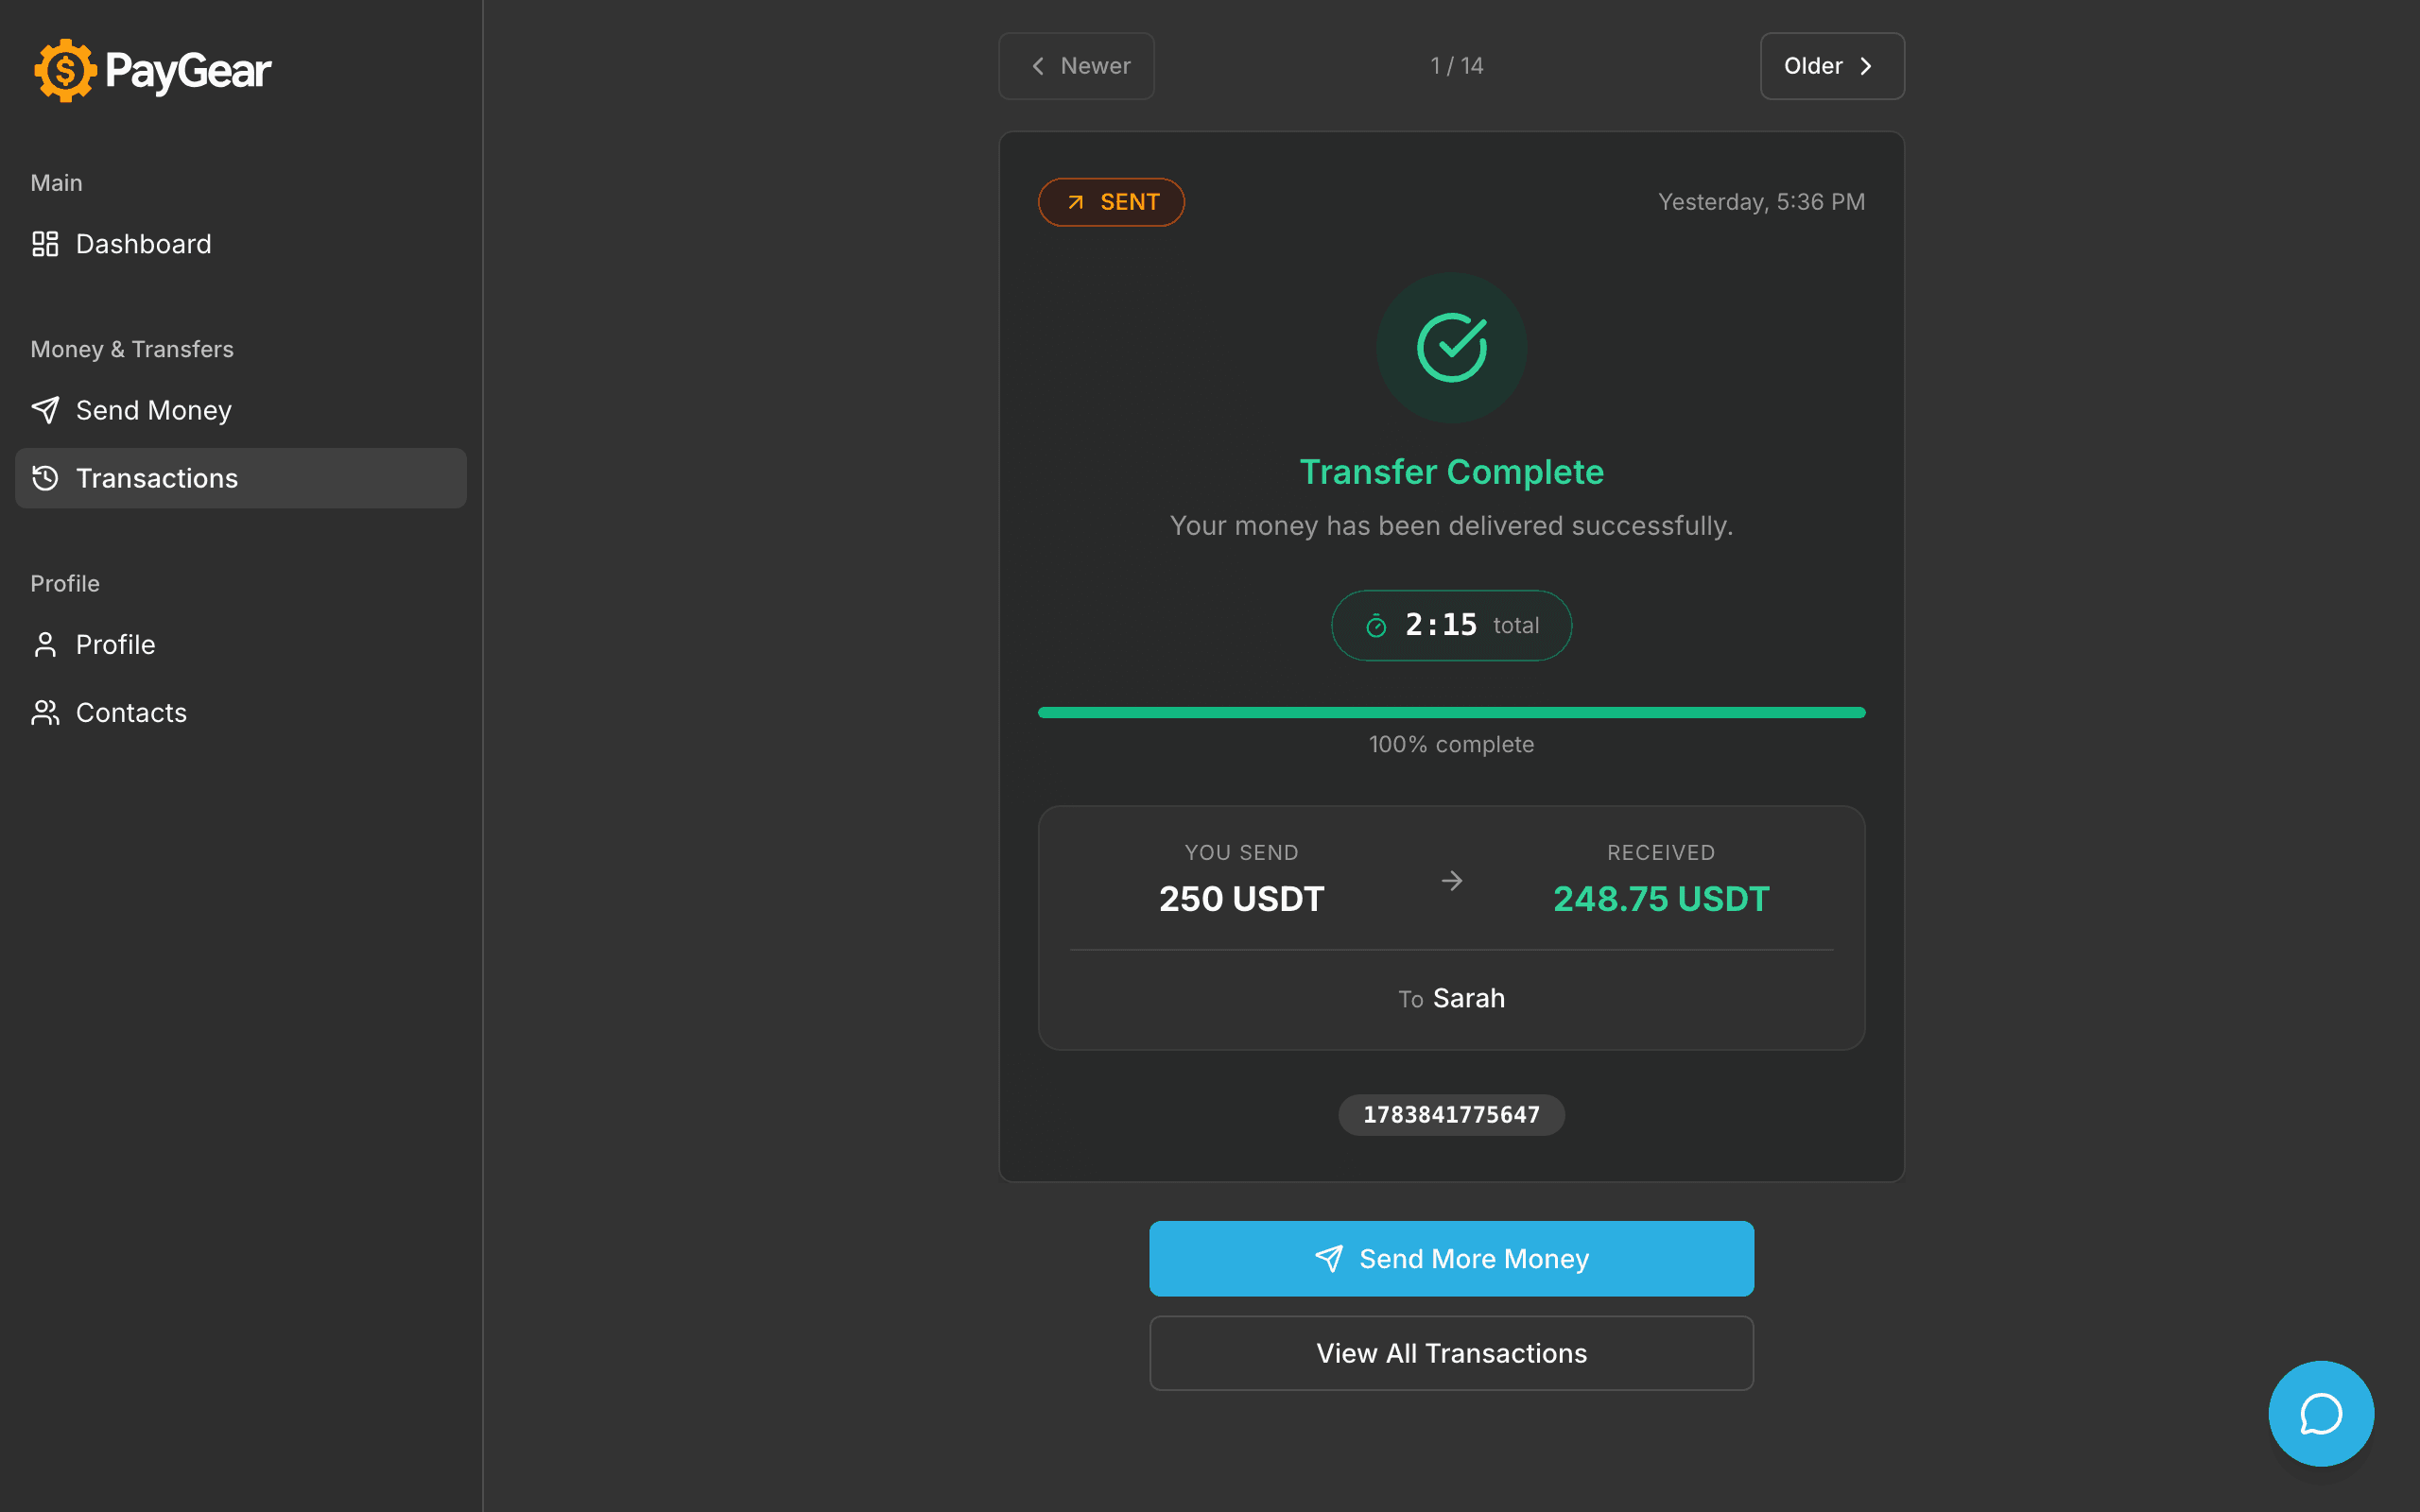Screen dimensions: 2420x1512
Task: Click the arrow icon in SENT badge
Action: [1076, 203]
